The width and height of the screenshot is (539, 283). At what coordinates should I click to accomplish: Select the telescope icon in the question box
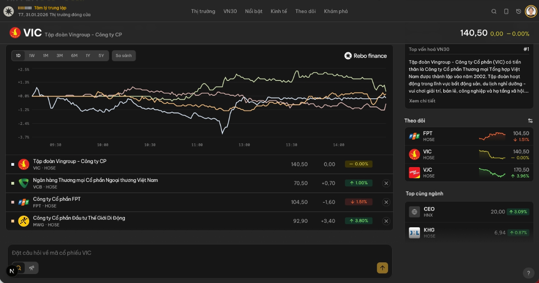pyautogui.click(x=31, y=268)
